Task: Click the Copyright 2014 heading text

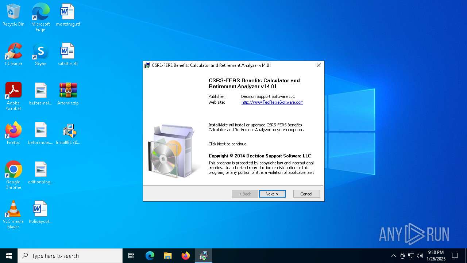Action: point(260,156)
